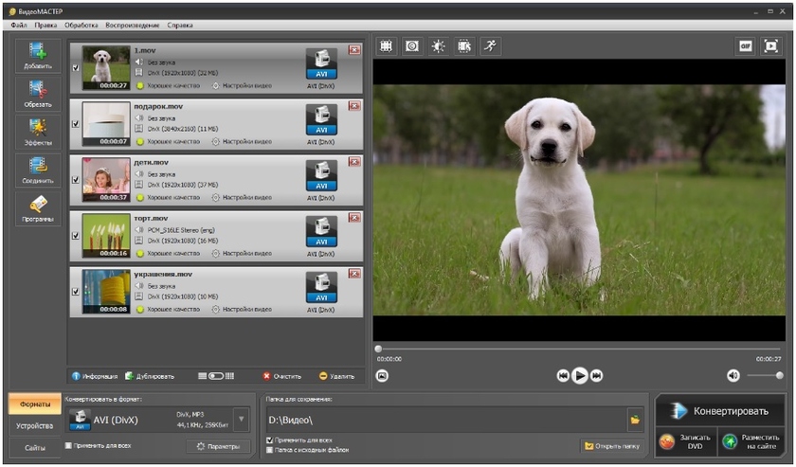Click the Параметры button
This screenshot has height=467, width=796.
(x=217, y=446)
